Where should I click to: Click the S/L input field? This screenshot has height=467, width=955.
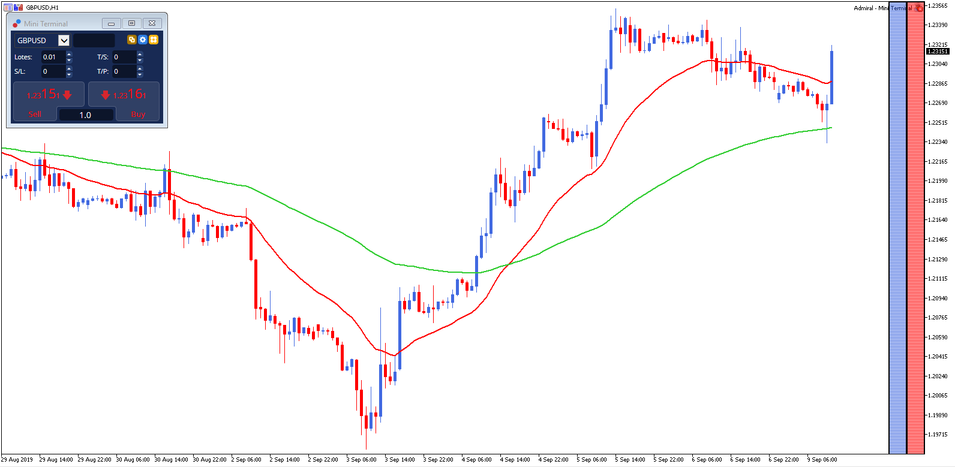coord(53,71)
